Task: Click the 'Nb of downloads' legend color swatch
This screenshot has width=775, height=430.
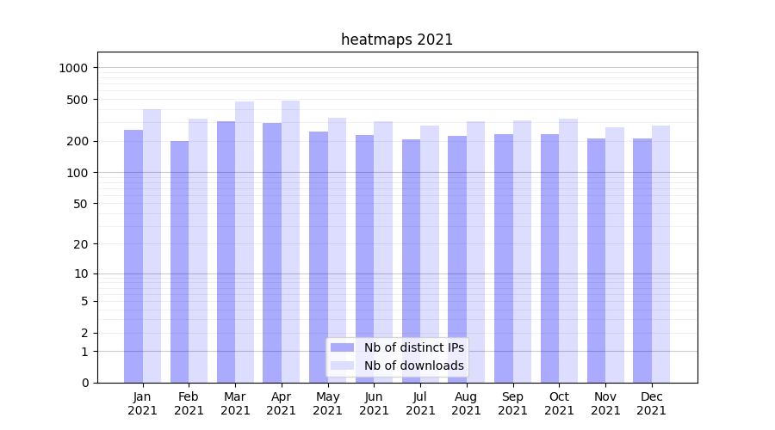Action: point(342,365)
